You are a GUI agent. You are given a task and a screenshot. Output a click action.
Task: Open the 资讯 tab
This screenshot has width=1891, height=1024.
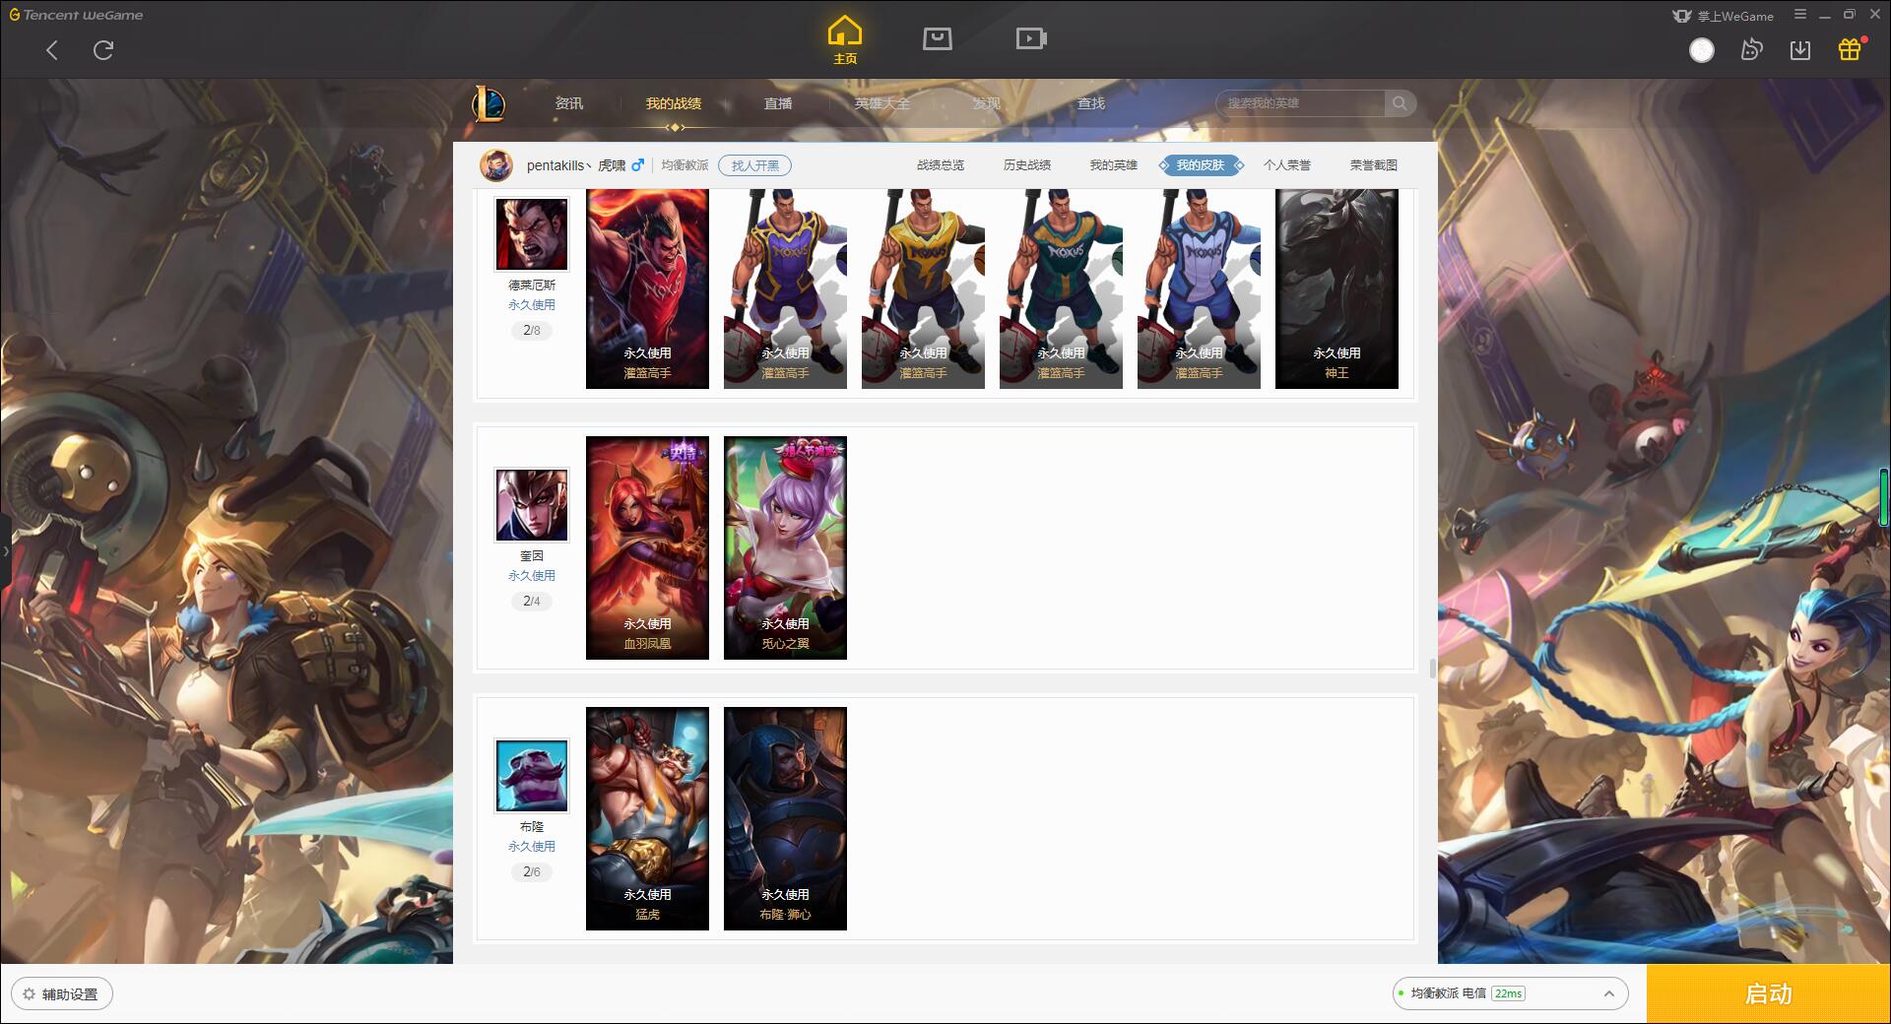569,103
